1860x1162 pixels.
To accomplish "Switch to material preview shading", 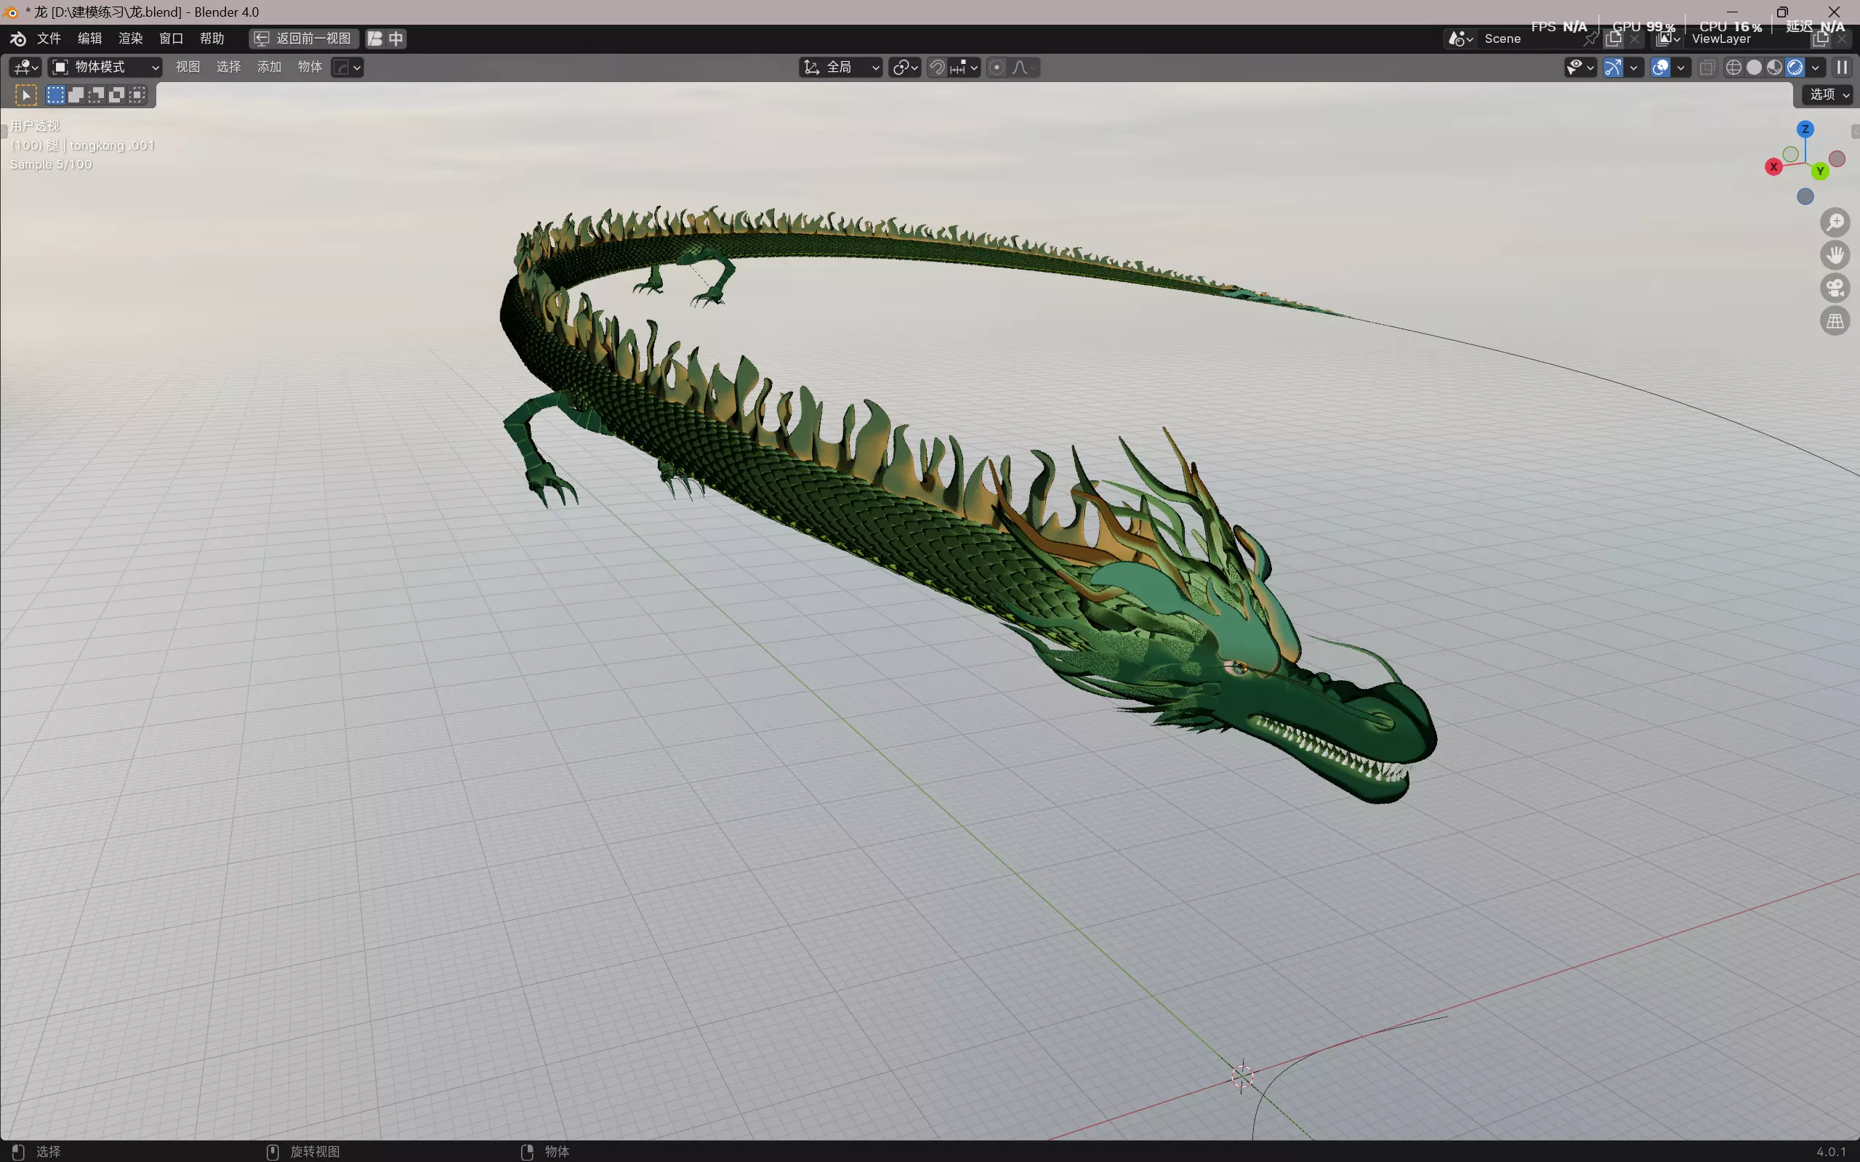I will [1775, 68].
